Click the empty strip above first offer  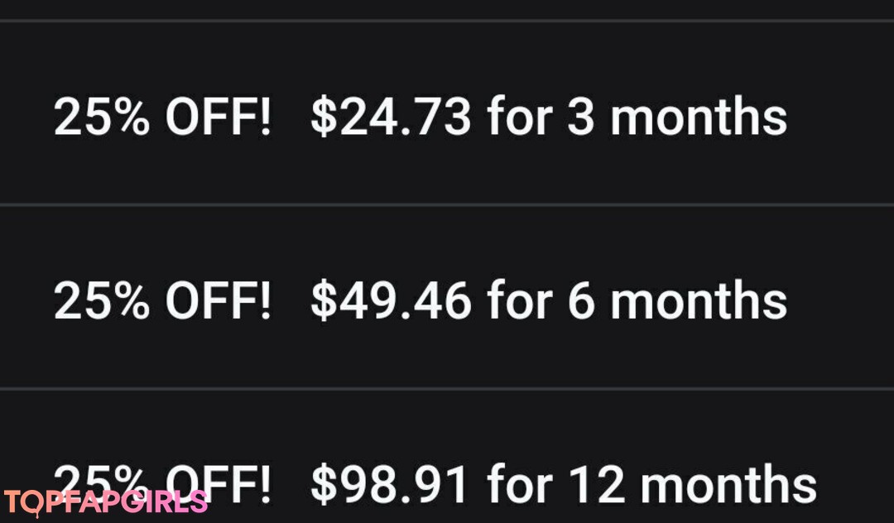[447, 9]
